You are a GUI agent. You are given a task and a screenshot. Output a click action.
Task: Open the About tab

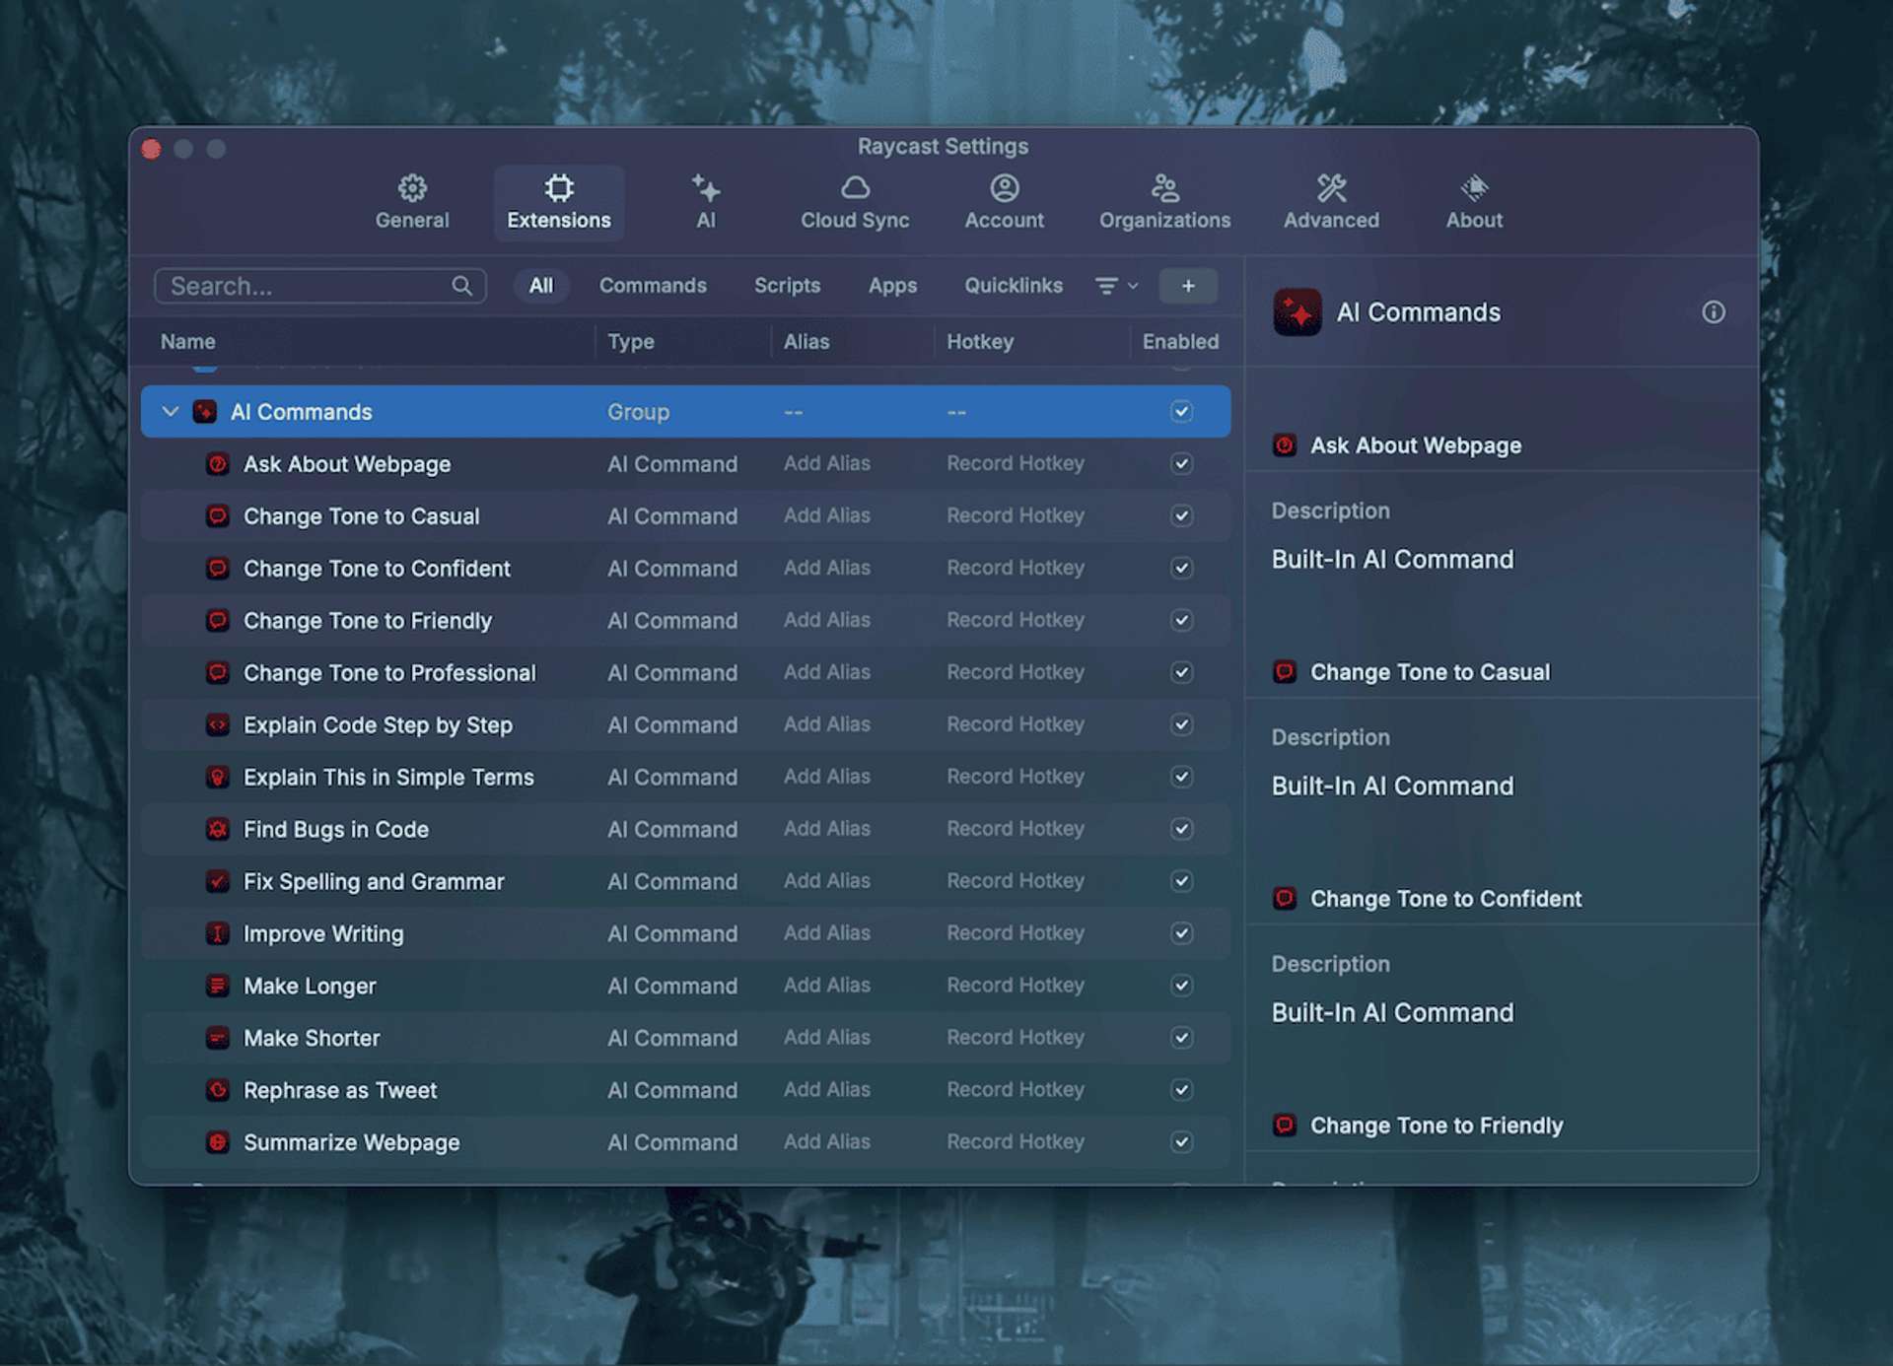coord(1474,202)
